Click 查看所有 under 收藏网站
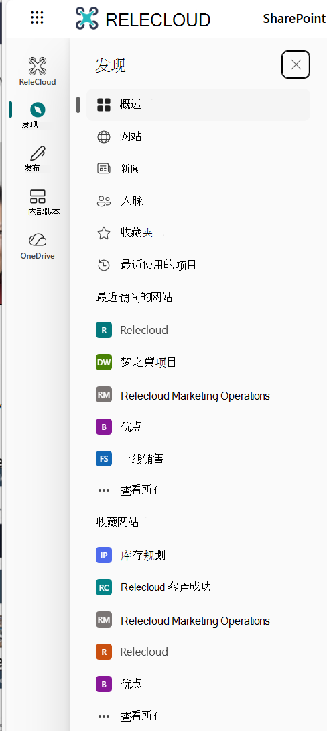 142,716
